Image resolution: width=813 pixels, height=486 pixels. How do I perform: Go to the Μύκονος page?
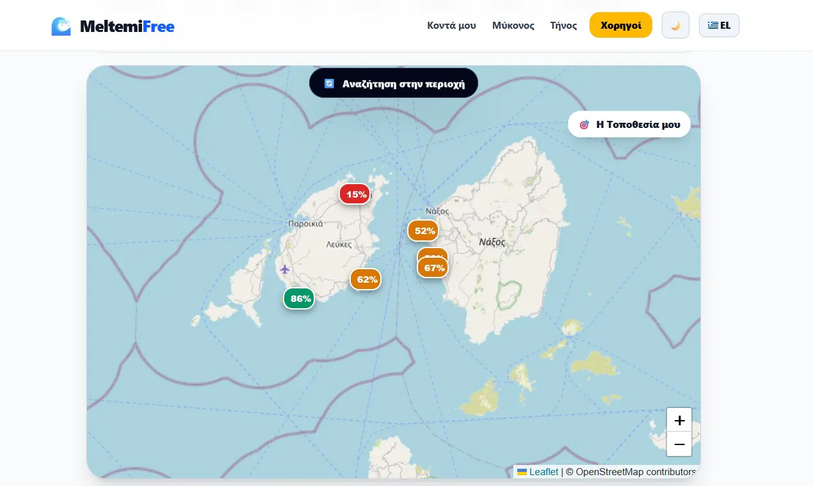coord(513,26)
